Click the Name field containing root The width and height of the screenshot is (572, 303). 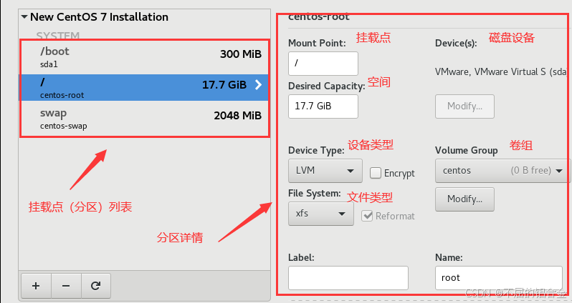click(x=499, y=278)
